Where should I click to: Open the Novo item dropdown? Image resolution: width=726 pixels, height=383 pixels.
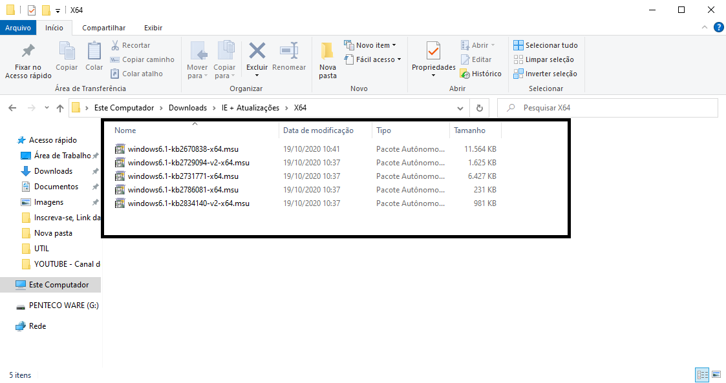coord(370,45)
